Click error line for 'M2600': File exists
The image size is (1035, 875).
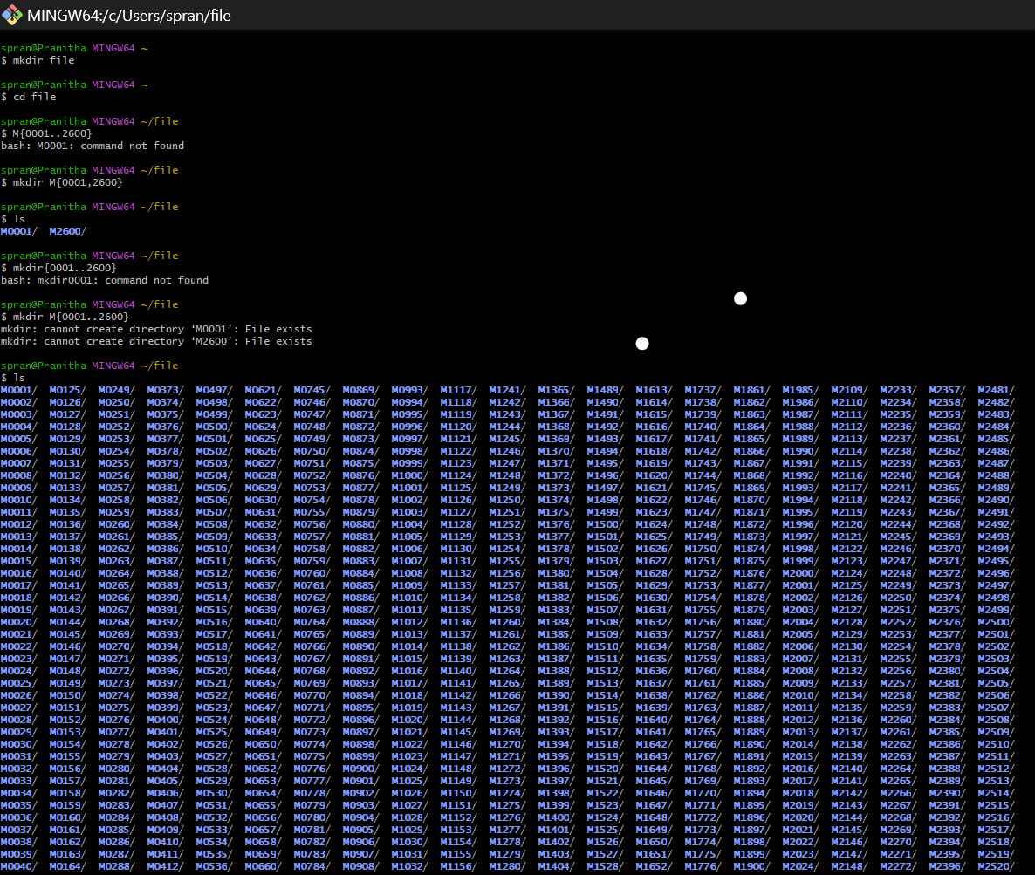(156, 341)
